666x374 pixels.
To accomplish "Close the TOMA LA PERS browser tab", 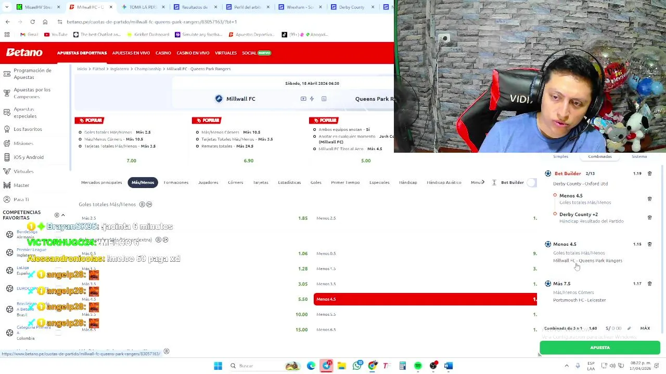I will [163, 7].
